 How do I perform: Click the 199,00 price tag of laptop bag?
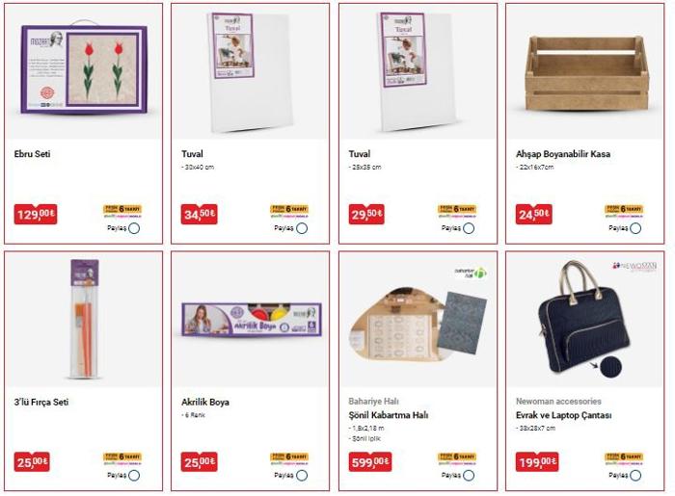[537, 461]
